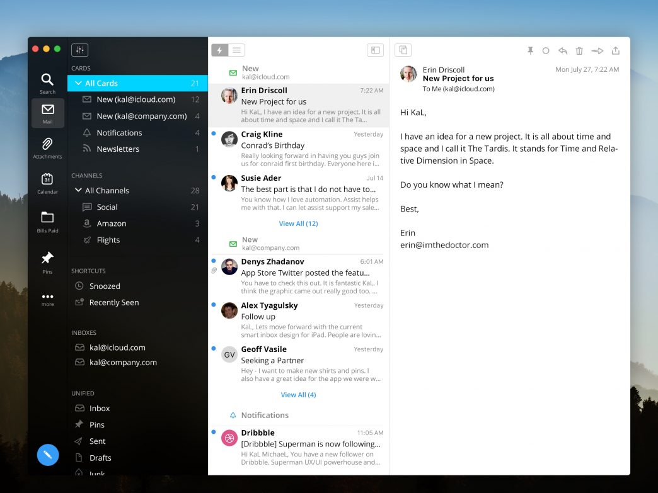The width and height of the screenshot is (658, 493).
Task: Open the Search icon in sidebar
Action: [x=47, y=82]
